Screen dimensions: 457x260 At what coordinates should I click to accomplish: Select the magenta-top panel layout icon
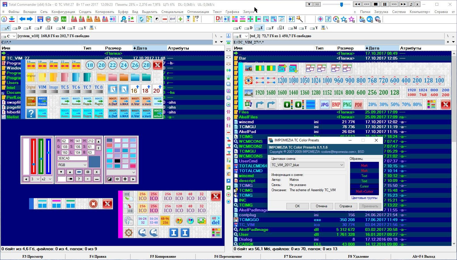56,204
